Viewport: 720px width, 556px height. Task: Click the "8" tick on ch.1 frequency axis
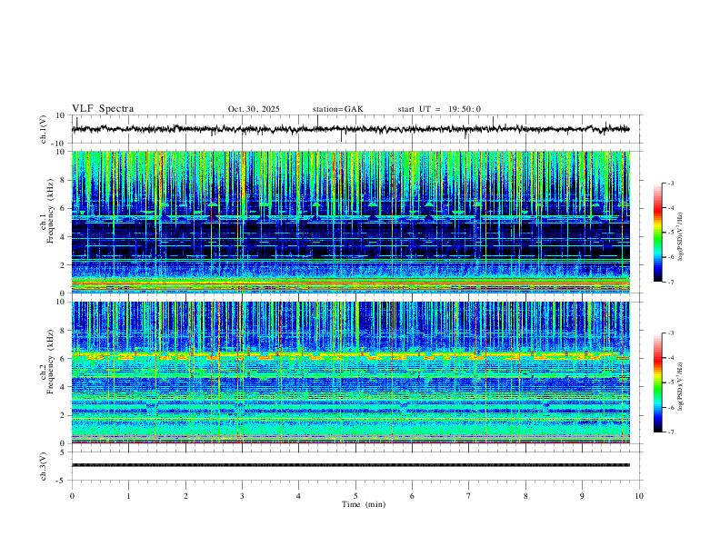pyautogui.click(x=63, y=180)
